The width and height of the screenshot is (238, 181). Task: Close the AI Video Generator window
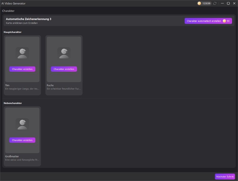click(234, 3)
